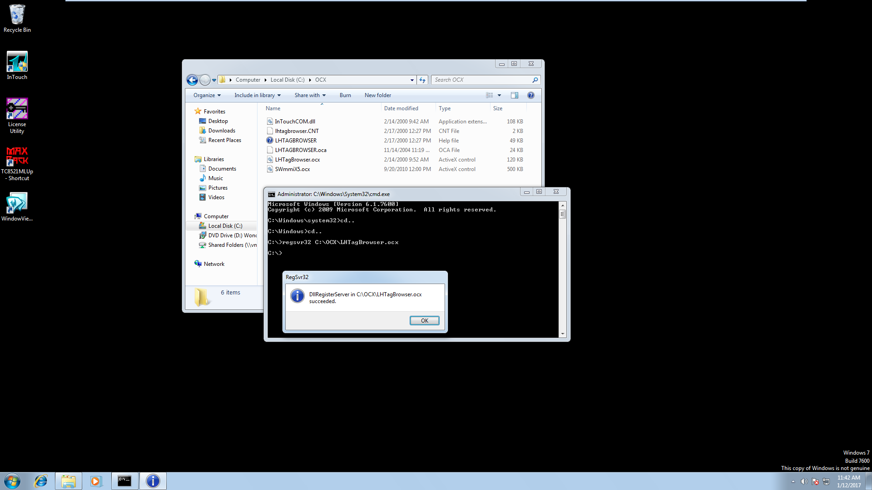Click the search magnifier icon in Explorer
The height and width of the screenshot is (490, 872).
(535, 80)
